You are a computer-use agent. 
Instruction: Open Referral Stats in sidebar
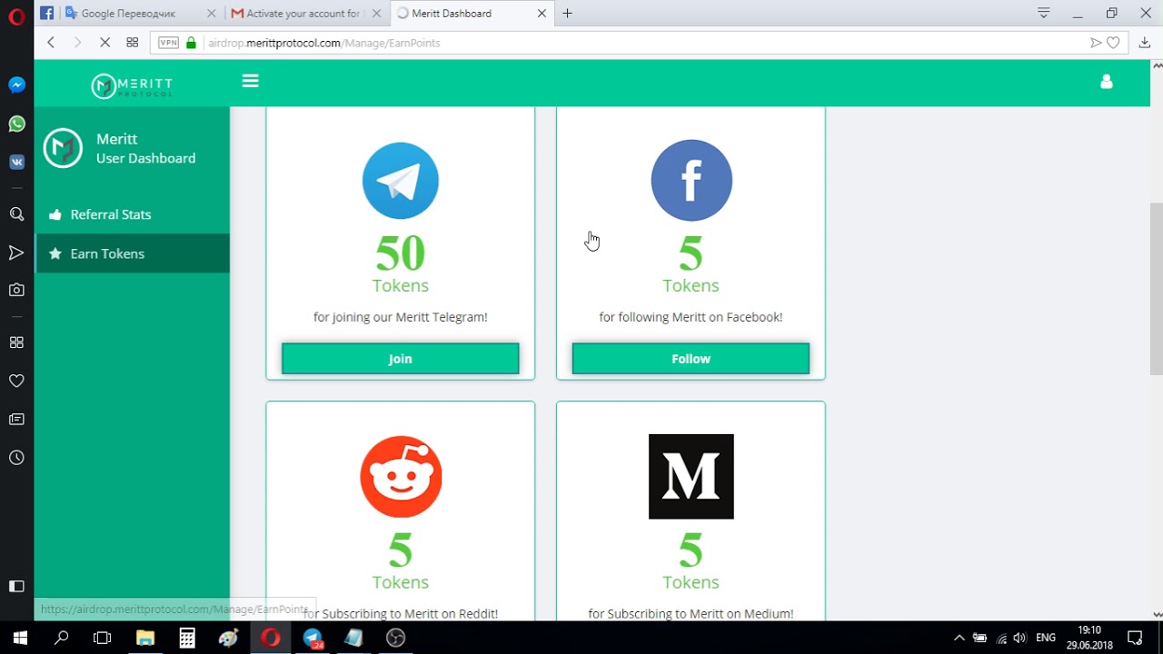tap(111, 214)
